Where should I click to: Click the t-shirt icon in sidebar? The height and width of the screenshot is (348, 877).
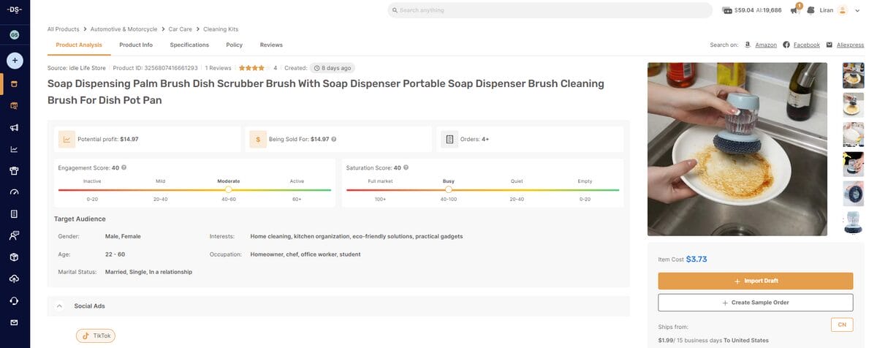point(15,170)
